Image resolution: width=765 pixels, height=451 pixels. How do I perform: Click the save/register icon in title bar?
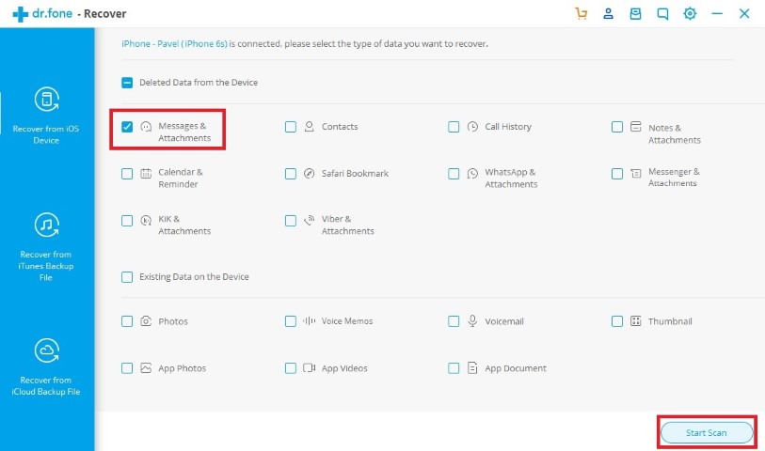(635, 14)
